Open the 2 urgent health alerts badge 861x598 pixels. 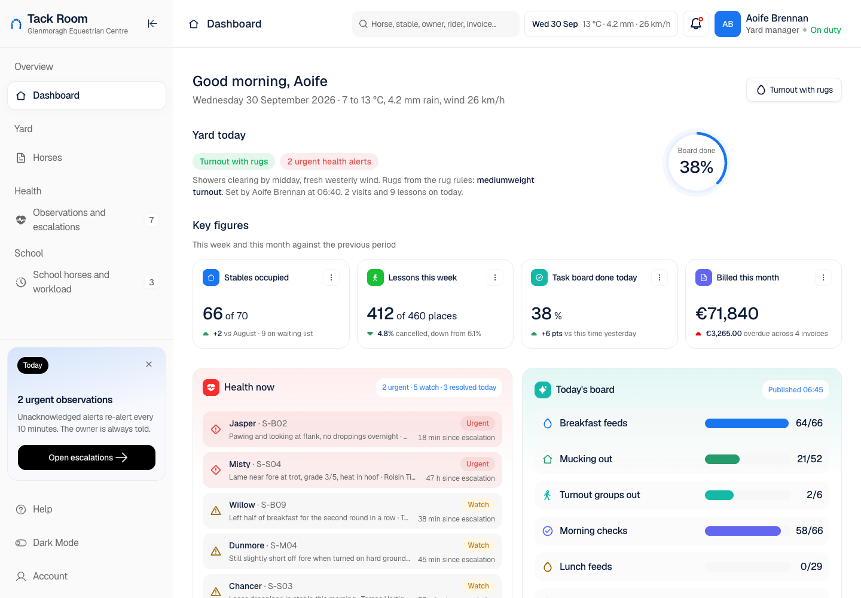329,161
